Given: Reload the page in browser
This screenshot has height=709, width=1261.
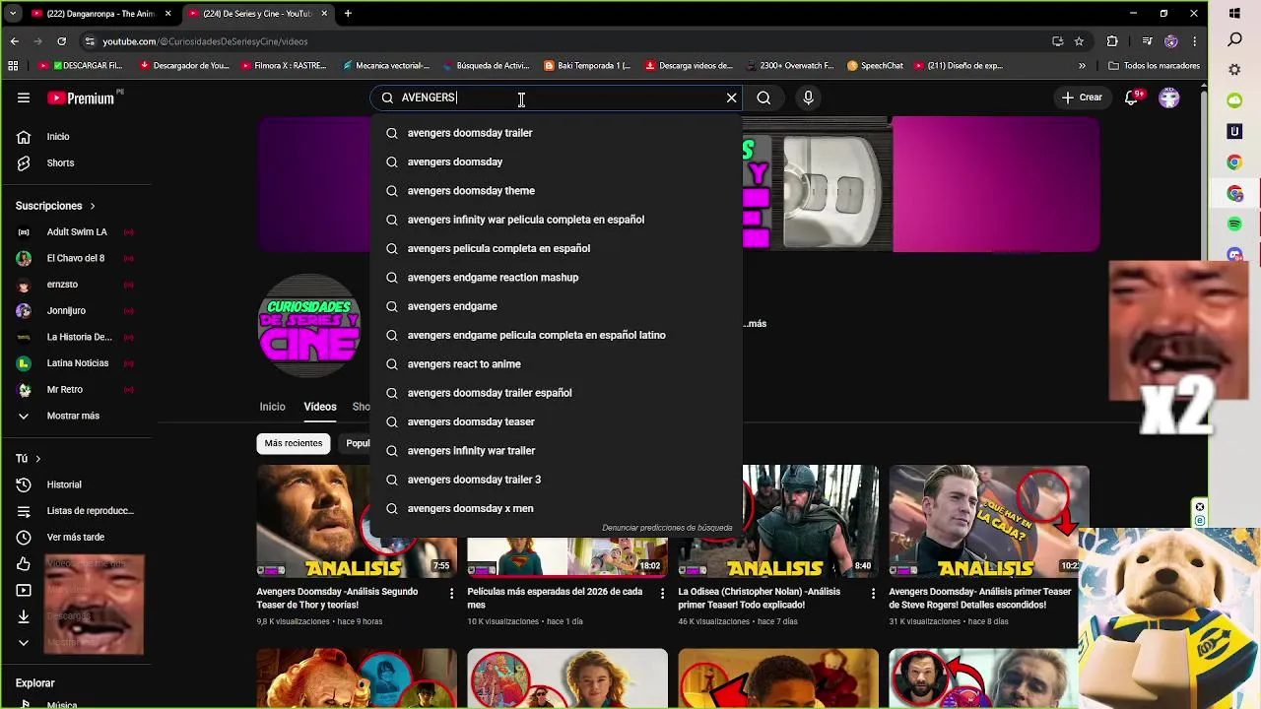Looking at the screenshot, I should [61, 41].
